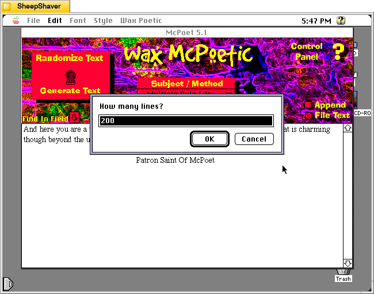
Task: Click the line count input field
Action: click(x=186, y=121)
